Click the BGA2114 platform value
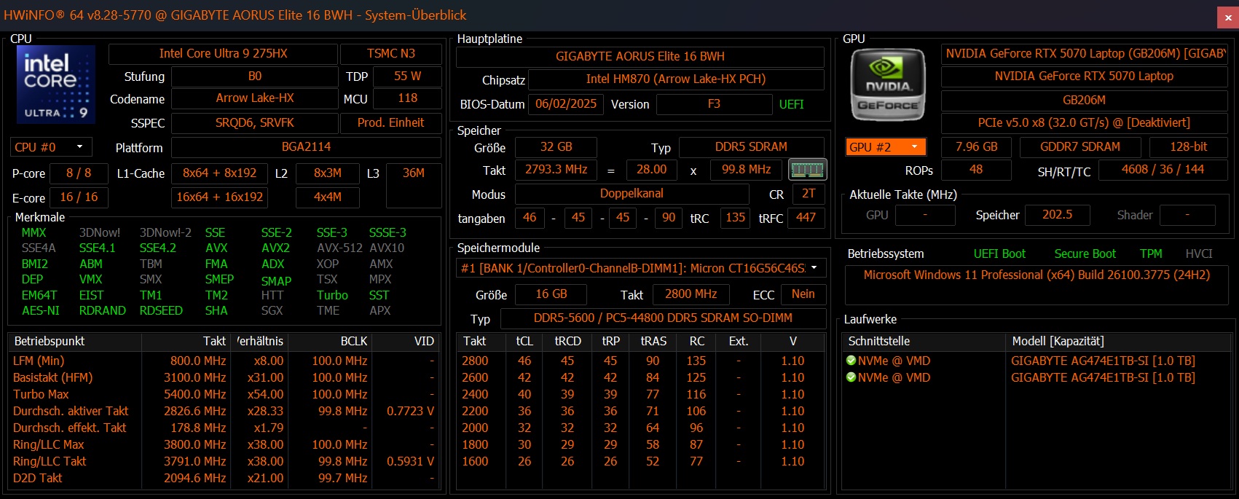Viewport: 1239px width, 499px height. point(306,147)
